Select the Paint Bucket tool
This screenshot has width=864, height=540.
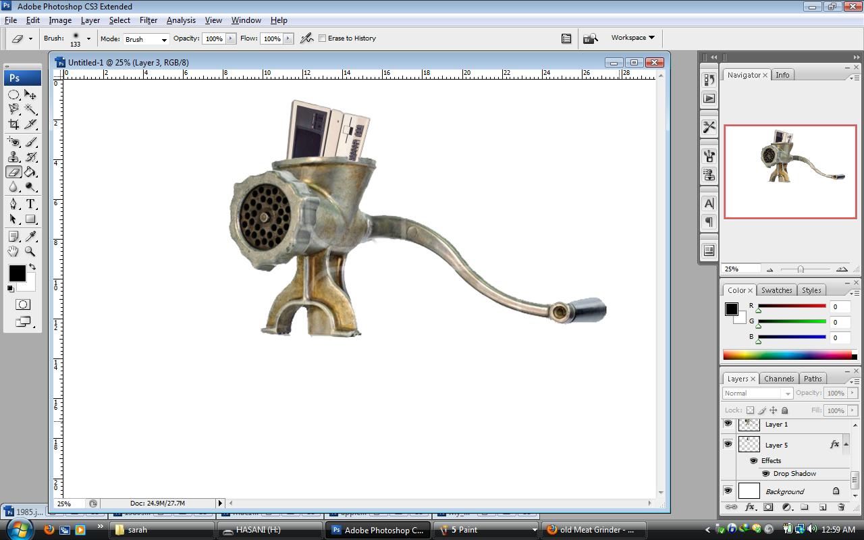point(30,172)
